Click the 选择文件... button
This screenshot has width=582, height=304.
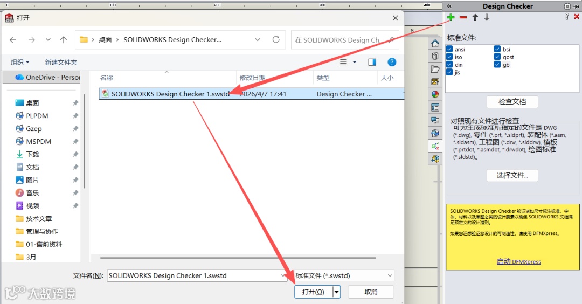(x=512, y=175)
